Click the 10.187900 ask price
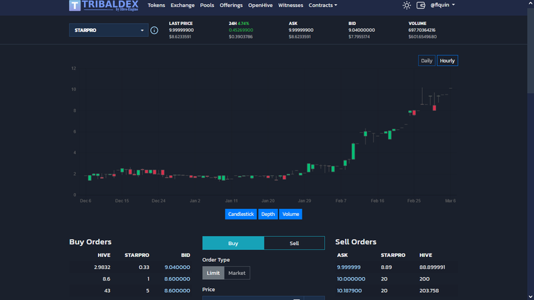Viewport: 534px width, 300px height. click(350, 290)
